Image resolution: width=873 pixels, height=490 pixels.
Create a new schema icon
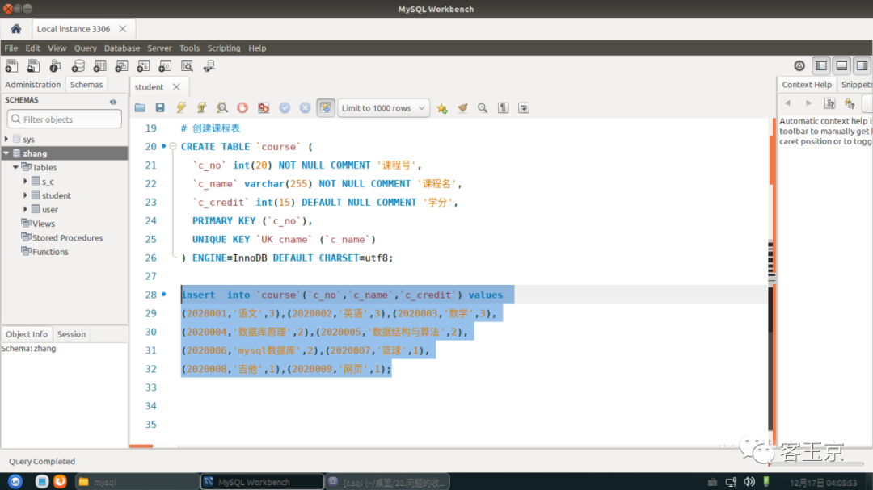[x=78, y=66]
